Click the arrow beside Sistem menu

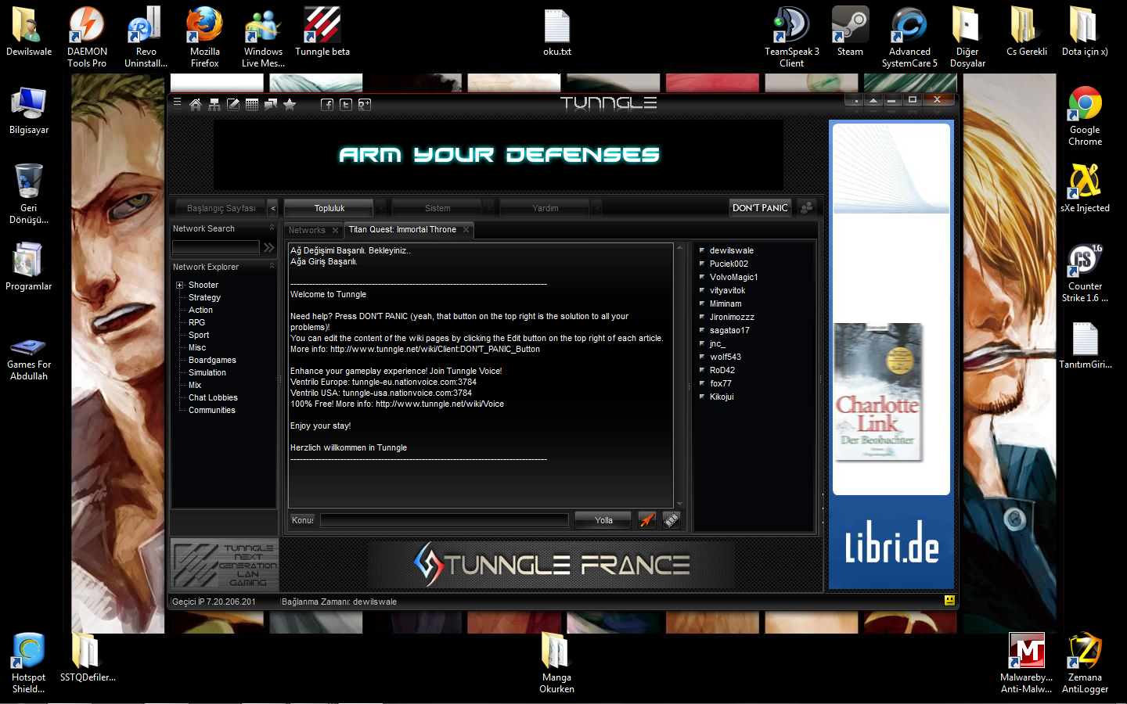click(x=488, y=208)
